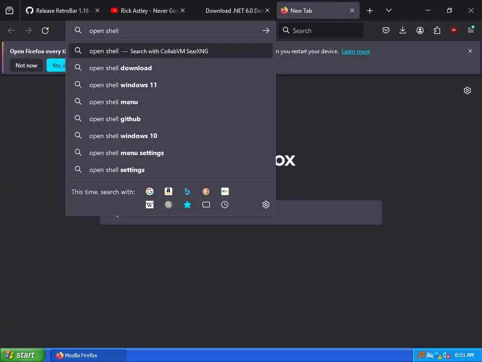Search this time with DuckDuckGo icon

206,191
